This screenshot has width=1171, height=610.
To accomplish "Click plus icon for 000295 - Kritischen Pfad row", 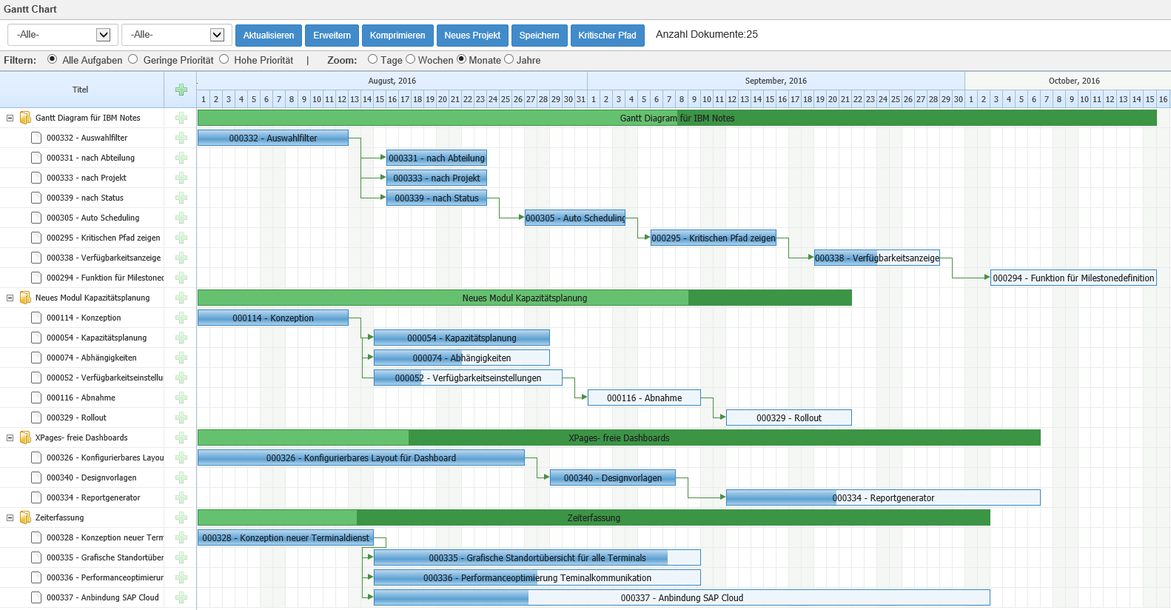I will [181, 238].
